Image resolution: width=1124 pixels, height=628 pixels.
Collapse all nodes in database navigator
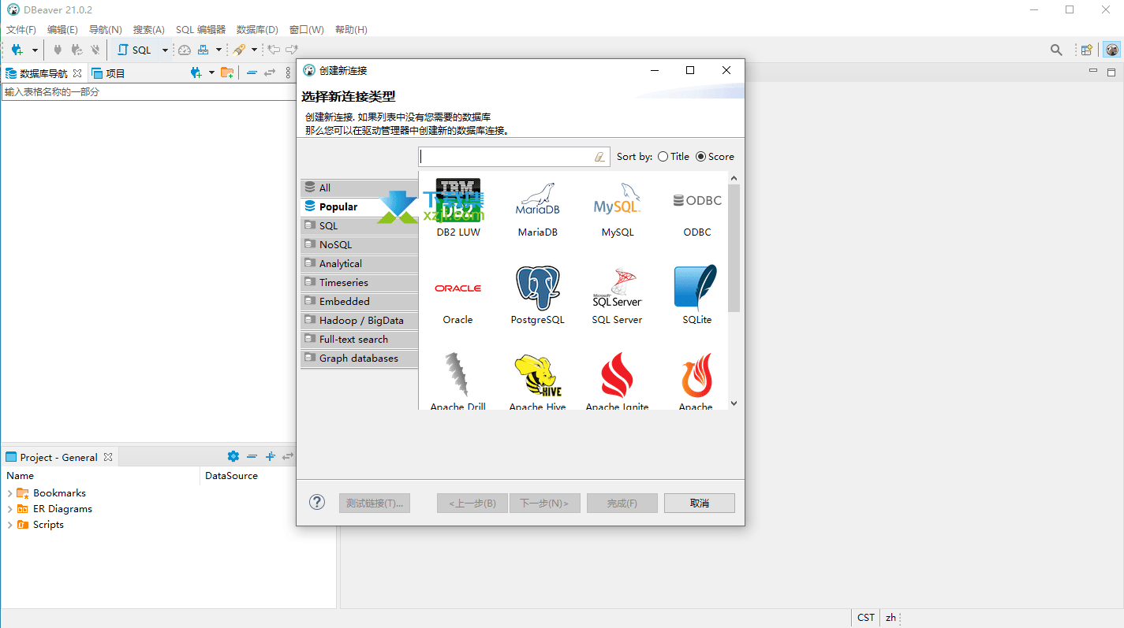click(252, 72)
